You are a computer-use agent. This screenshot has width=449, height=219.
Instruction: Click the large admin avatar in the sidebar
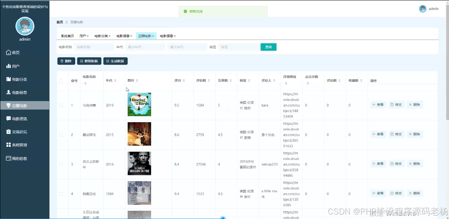pos(25,26)
